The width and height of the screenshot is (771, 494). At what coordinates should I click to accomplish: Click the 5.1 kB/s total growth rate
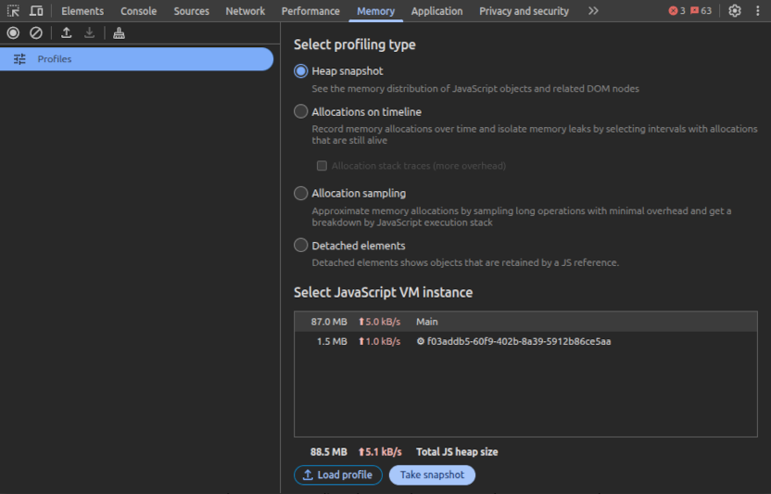[380, 451]
